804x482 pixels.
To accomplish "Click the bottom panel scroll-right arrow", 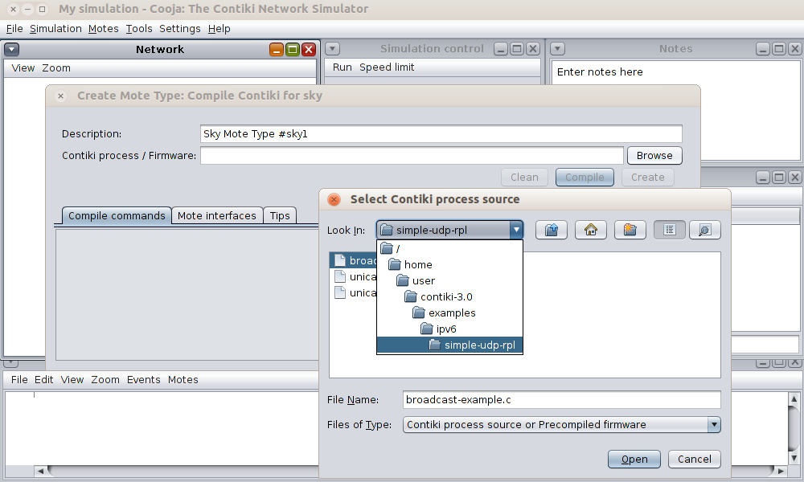I will [781, 471].
